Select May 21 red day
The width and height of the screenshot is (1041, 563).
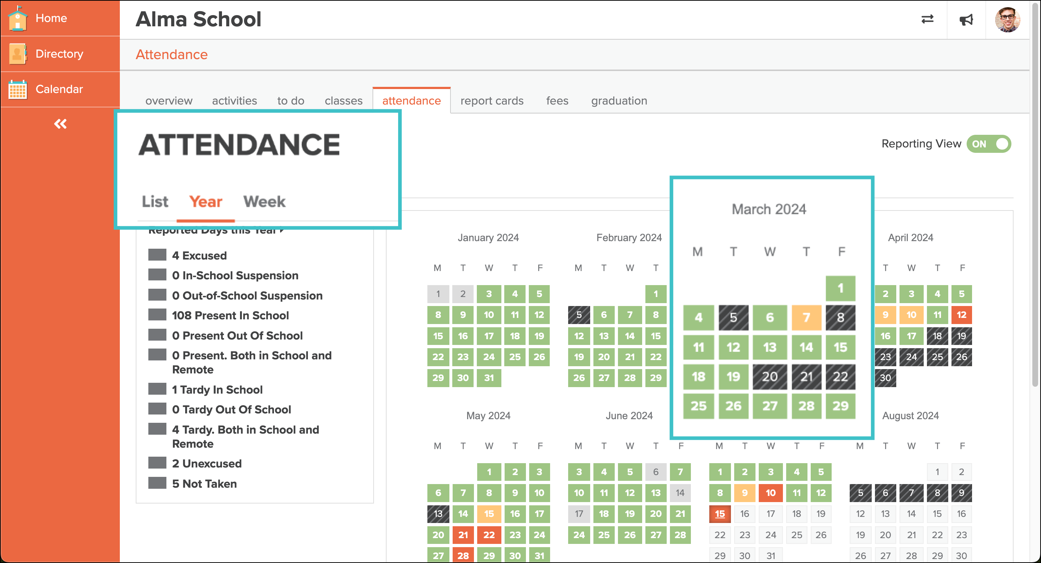tap(463, 535)
